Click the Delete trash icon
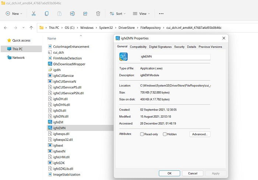Image resolution: width=258 pixels, height=180 pixels. 98,14
